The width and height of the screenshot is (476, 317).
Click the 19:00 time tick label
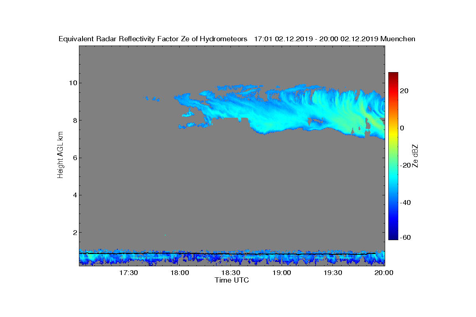(282, 273)
